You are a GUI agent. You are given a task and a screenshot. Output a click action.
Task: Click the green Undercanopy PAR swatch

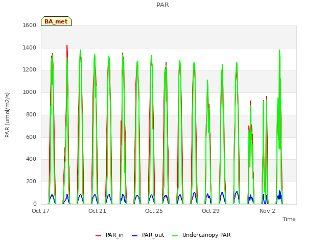coord(175,236)
